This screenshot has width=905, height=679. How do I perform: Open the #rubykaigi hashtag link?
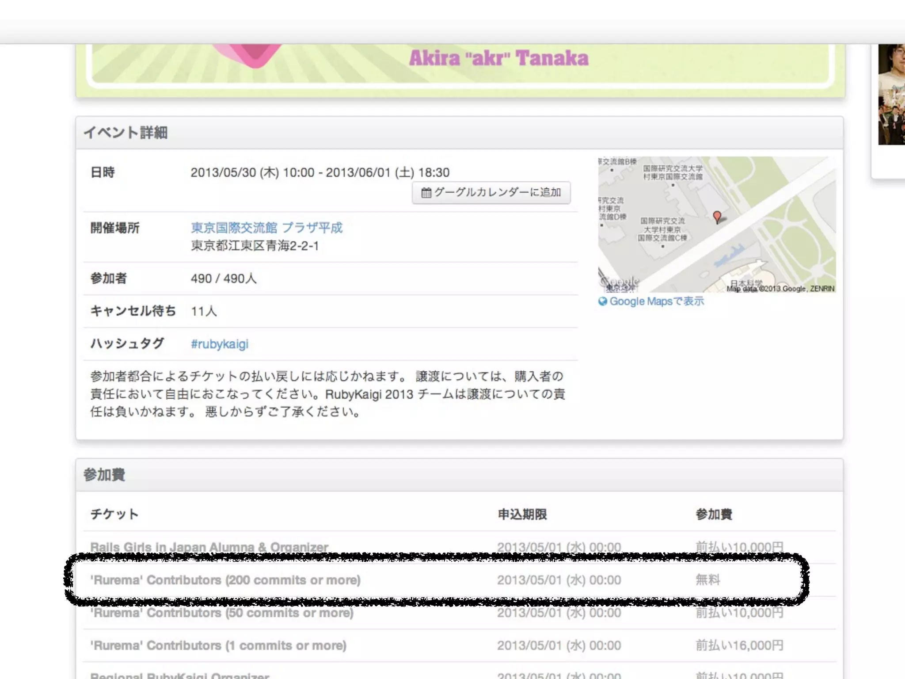click(x=220, y=344)
